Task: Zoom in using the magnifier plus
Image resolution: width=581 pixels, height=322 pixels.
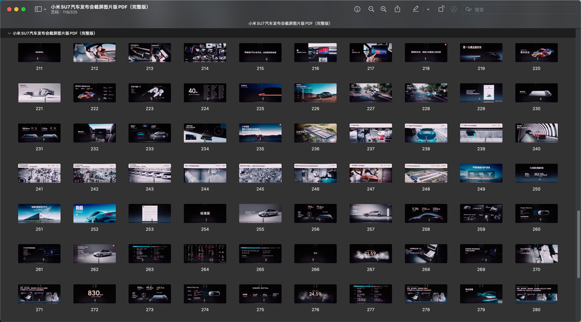Action: tap(383, 9)
